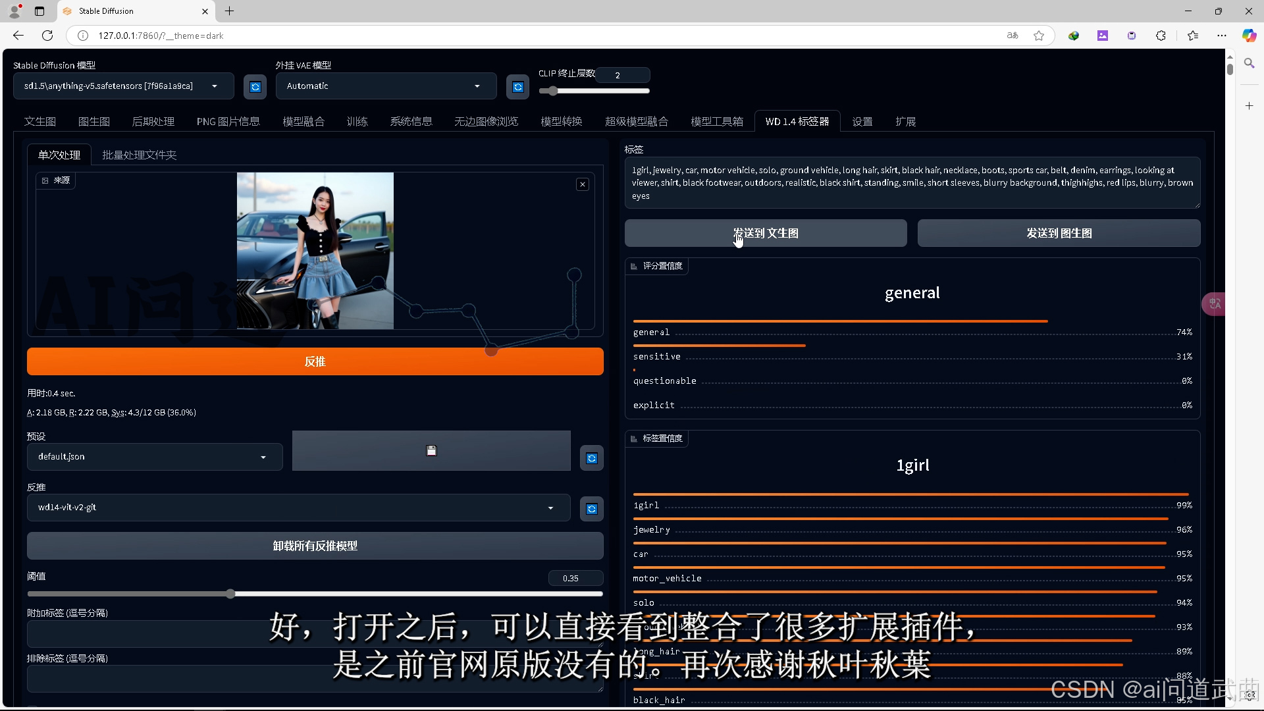
Task: Expand the external VAE model dropdown
Action: tap(385, 86)
